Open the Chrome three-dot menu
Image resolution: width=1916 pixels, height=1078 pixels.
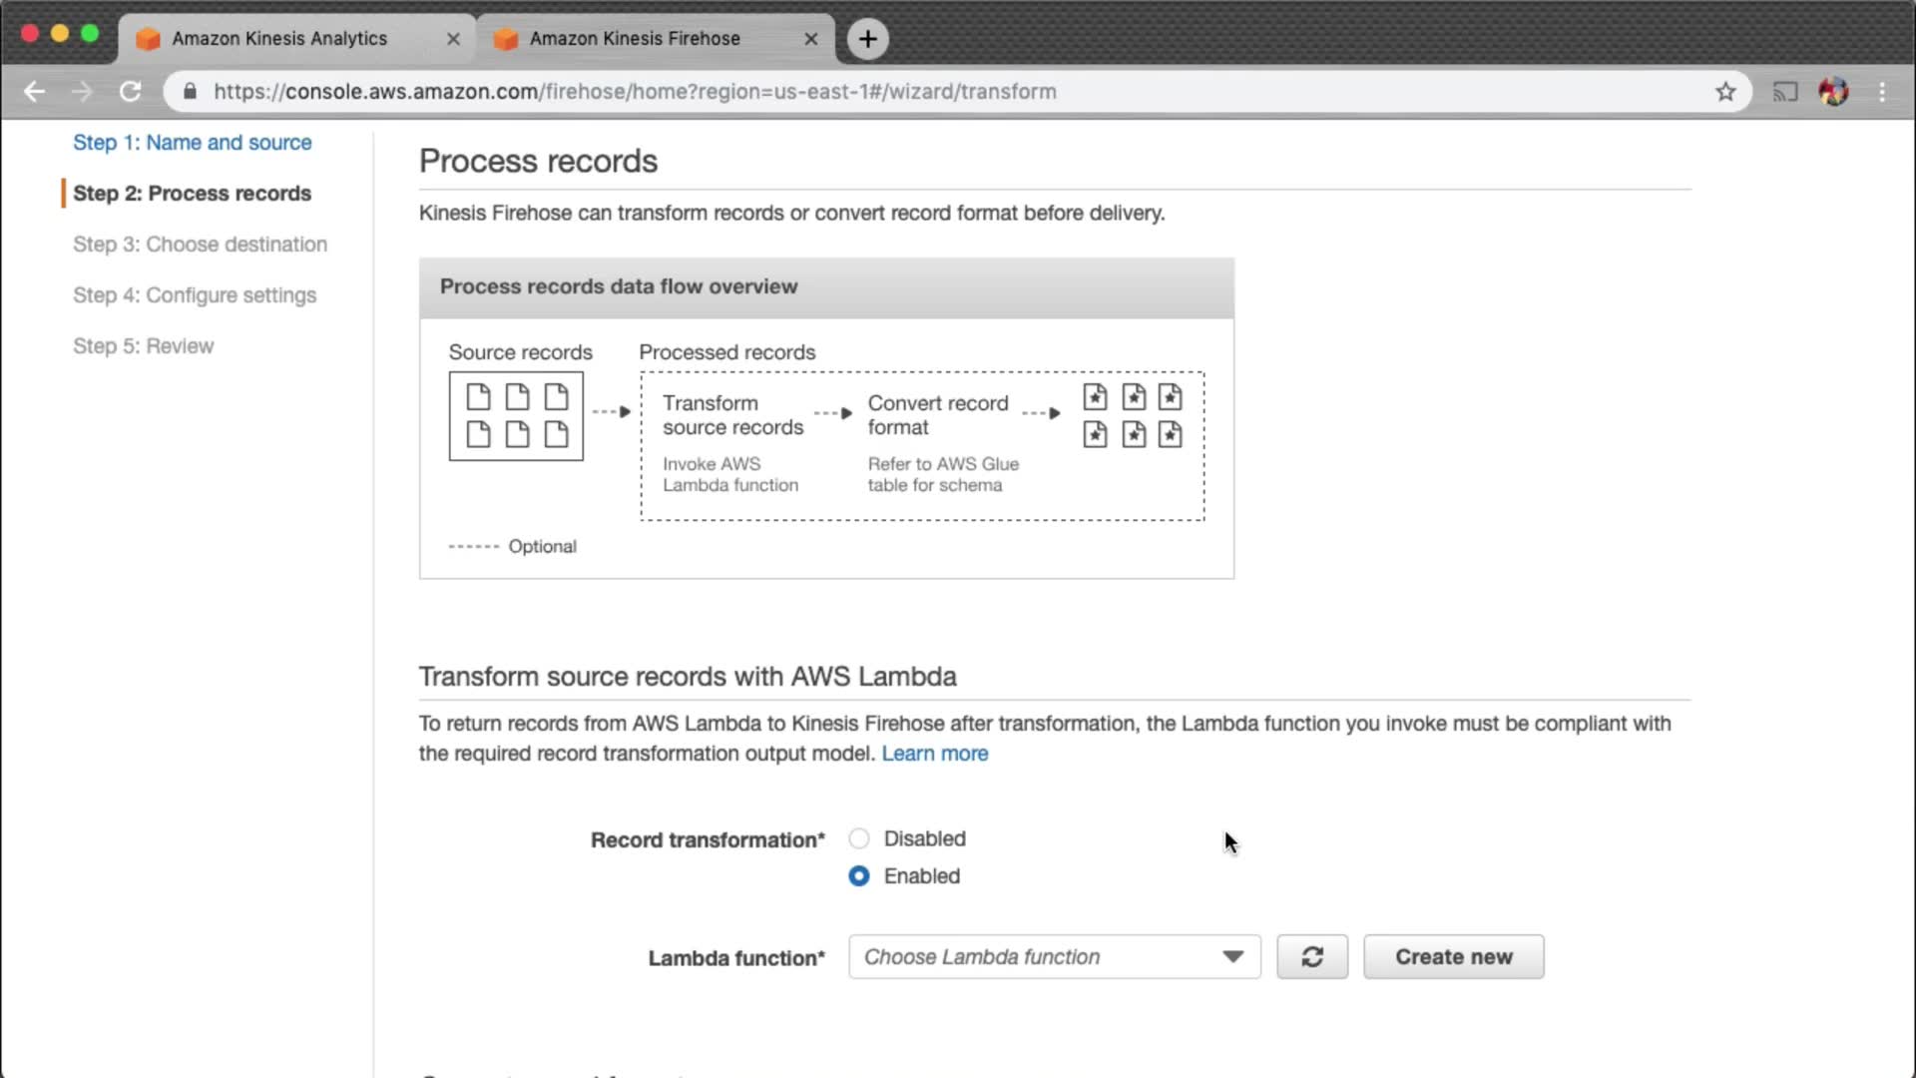(1882, 92)
